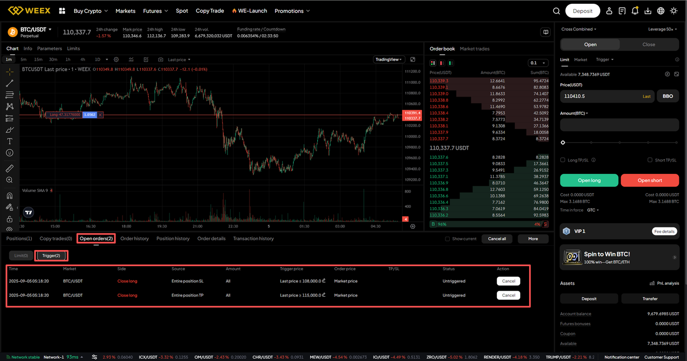Enable the Long TP/SL checkbox
The width and height of the screenshot is (687, 361).
click(x=562, y=160)
